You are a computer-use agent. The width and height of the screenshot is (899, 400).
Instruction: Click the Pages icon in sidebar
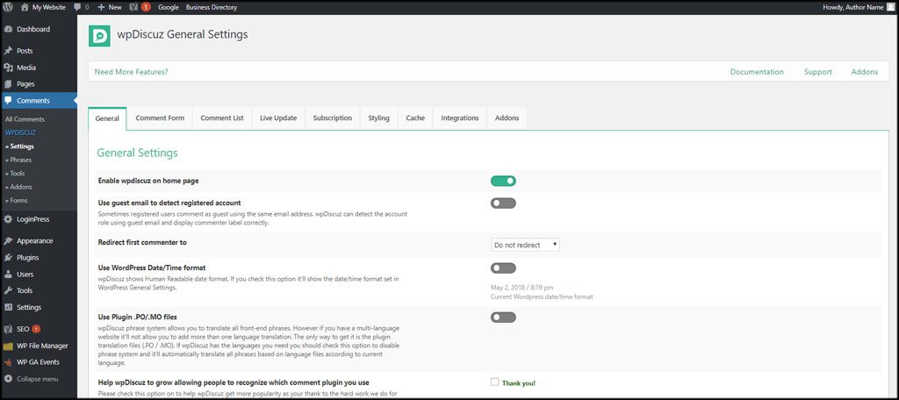(8, 84)
